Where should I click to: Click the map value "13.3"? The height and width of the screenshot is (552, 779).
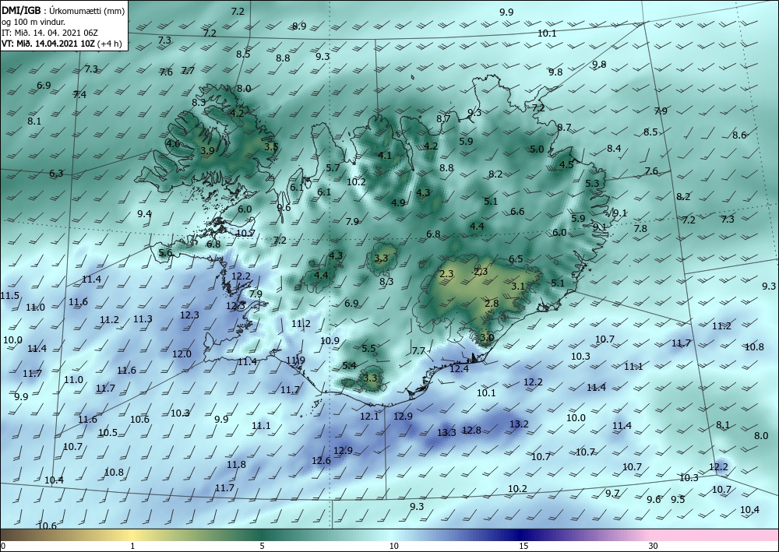[x=446, y=432]
